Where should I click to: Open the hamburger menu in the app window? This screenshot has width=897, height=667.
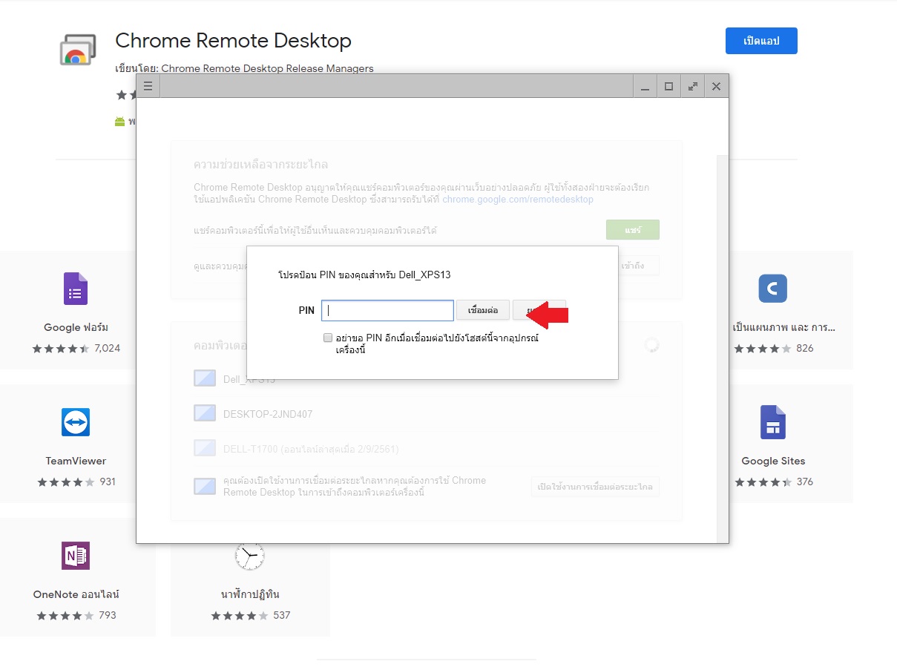tap(148, 86)
